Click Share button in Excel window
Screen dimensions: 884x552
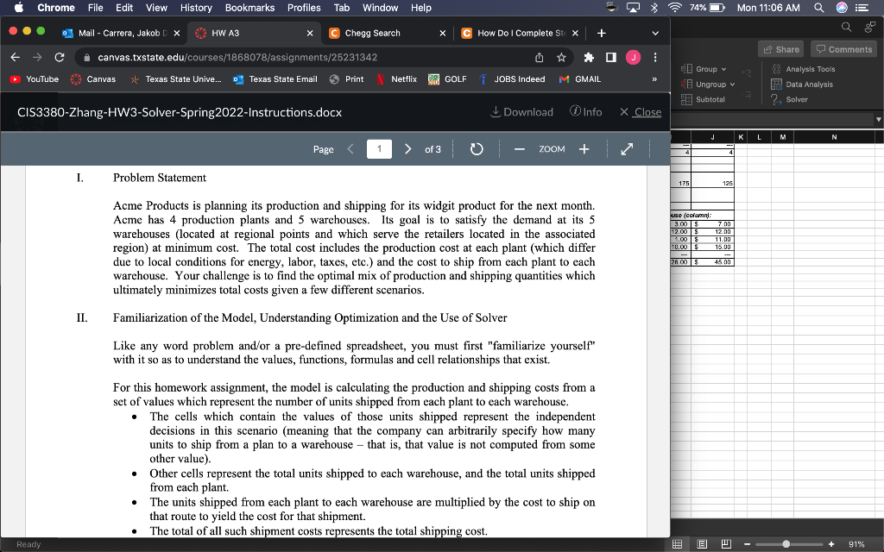coord(780,49)
